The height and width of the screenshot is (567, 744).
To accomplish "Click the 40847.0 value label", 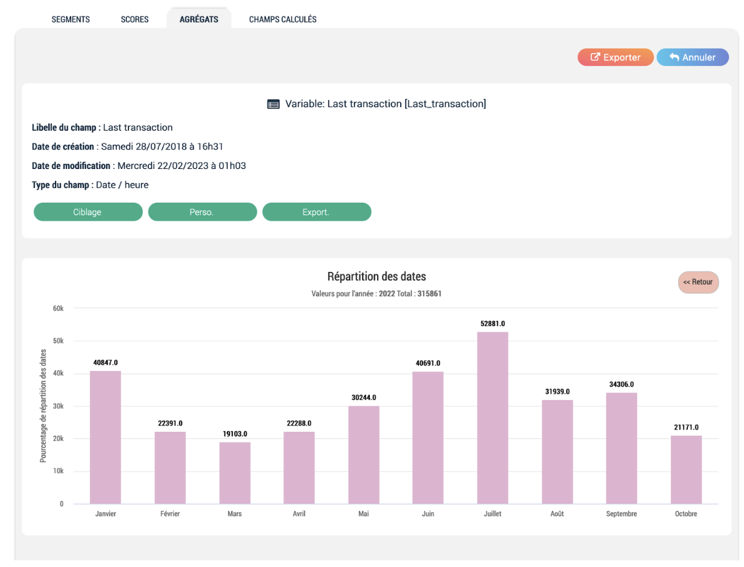I will coord(105,363).
